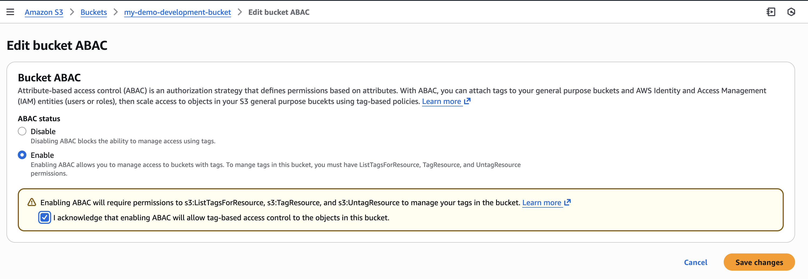
Task: Open the Learn more link about ABAC
Action: tap(442, 101)
